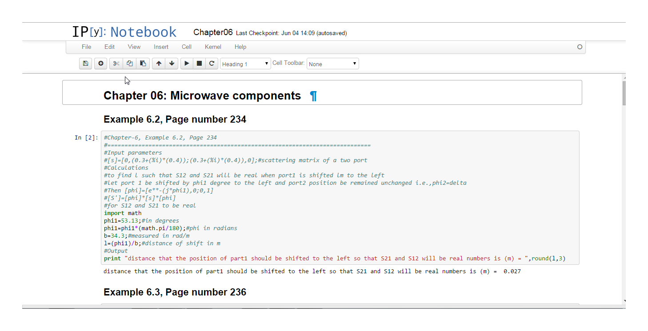Move the cell up with up arrow

tap(159, 64)
